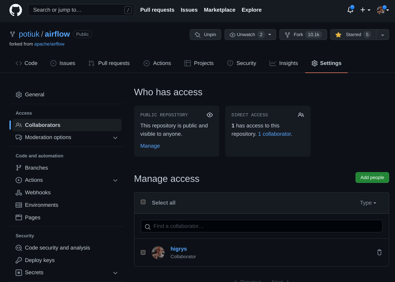Click the Add people button
The height and width of the screenshot is (282, 395).
point(372,178)
